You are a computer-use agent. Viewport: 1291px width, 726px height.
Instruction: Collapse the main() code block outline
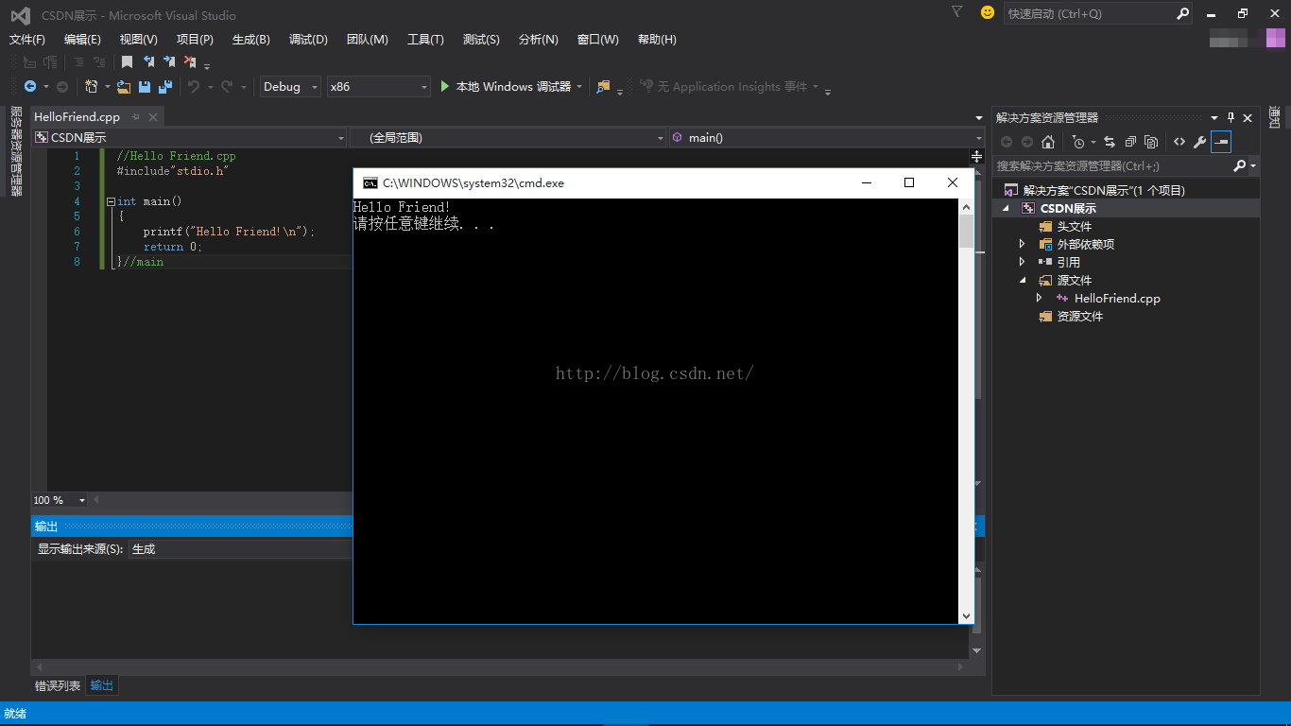111,201
